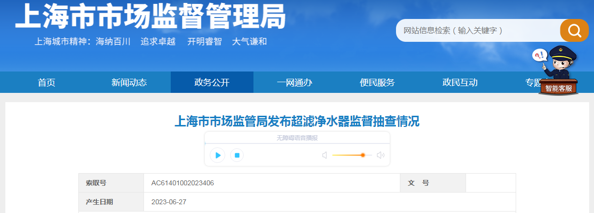Viewport: 594px width, 213px height.
Task: Play the accessibility voice broadcast
Action: pos(217,155)
